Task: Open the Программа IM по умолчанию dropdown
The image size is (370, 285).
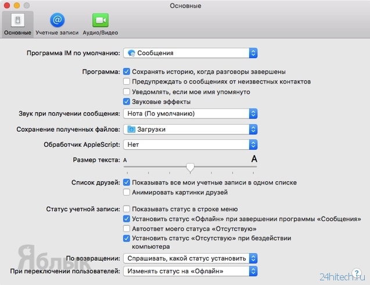Action: click(x=190, y=53)
